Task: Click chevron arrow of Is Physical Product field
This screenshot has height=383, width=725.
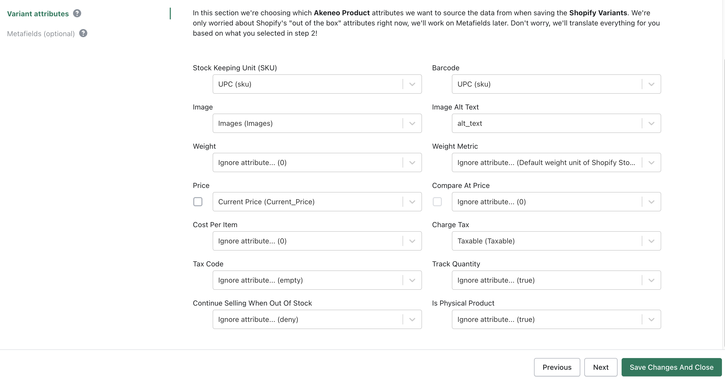Action: coord(651,320)
